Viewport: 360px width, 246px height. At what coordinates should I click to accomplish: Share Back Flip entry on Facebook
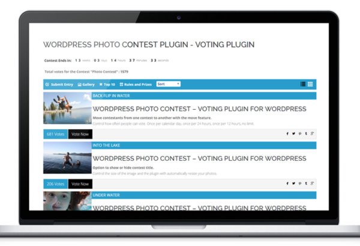(287, 133)
